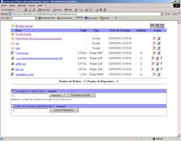Click the Précédente back button
This screenshot has width=181, height=141.
(8, 10)
